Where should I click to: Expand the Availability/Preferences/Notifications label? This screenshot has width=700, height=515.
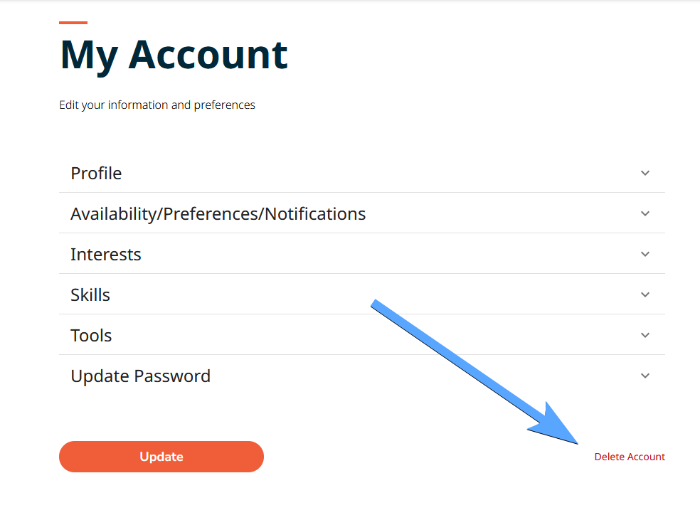click(218, 214)
